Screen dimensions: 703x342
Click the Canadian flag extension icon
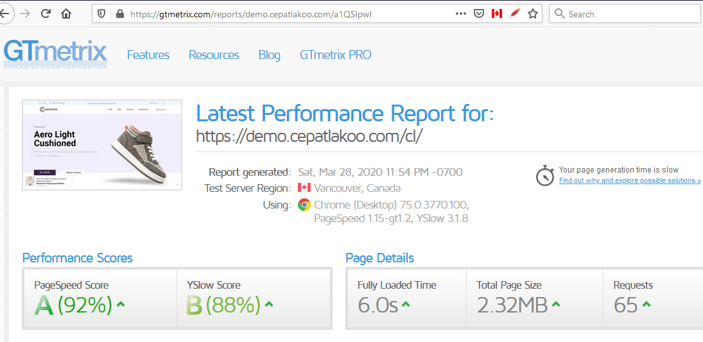(x=496, y=13)
